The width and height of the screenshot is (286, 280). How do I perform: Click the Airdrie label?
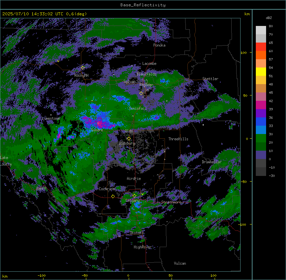(x=134, y=179)
